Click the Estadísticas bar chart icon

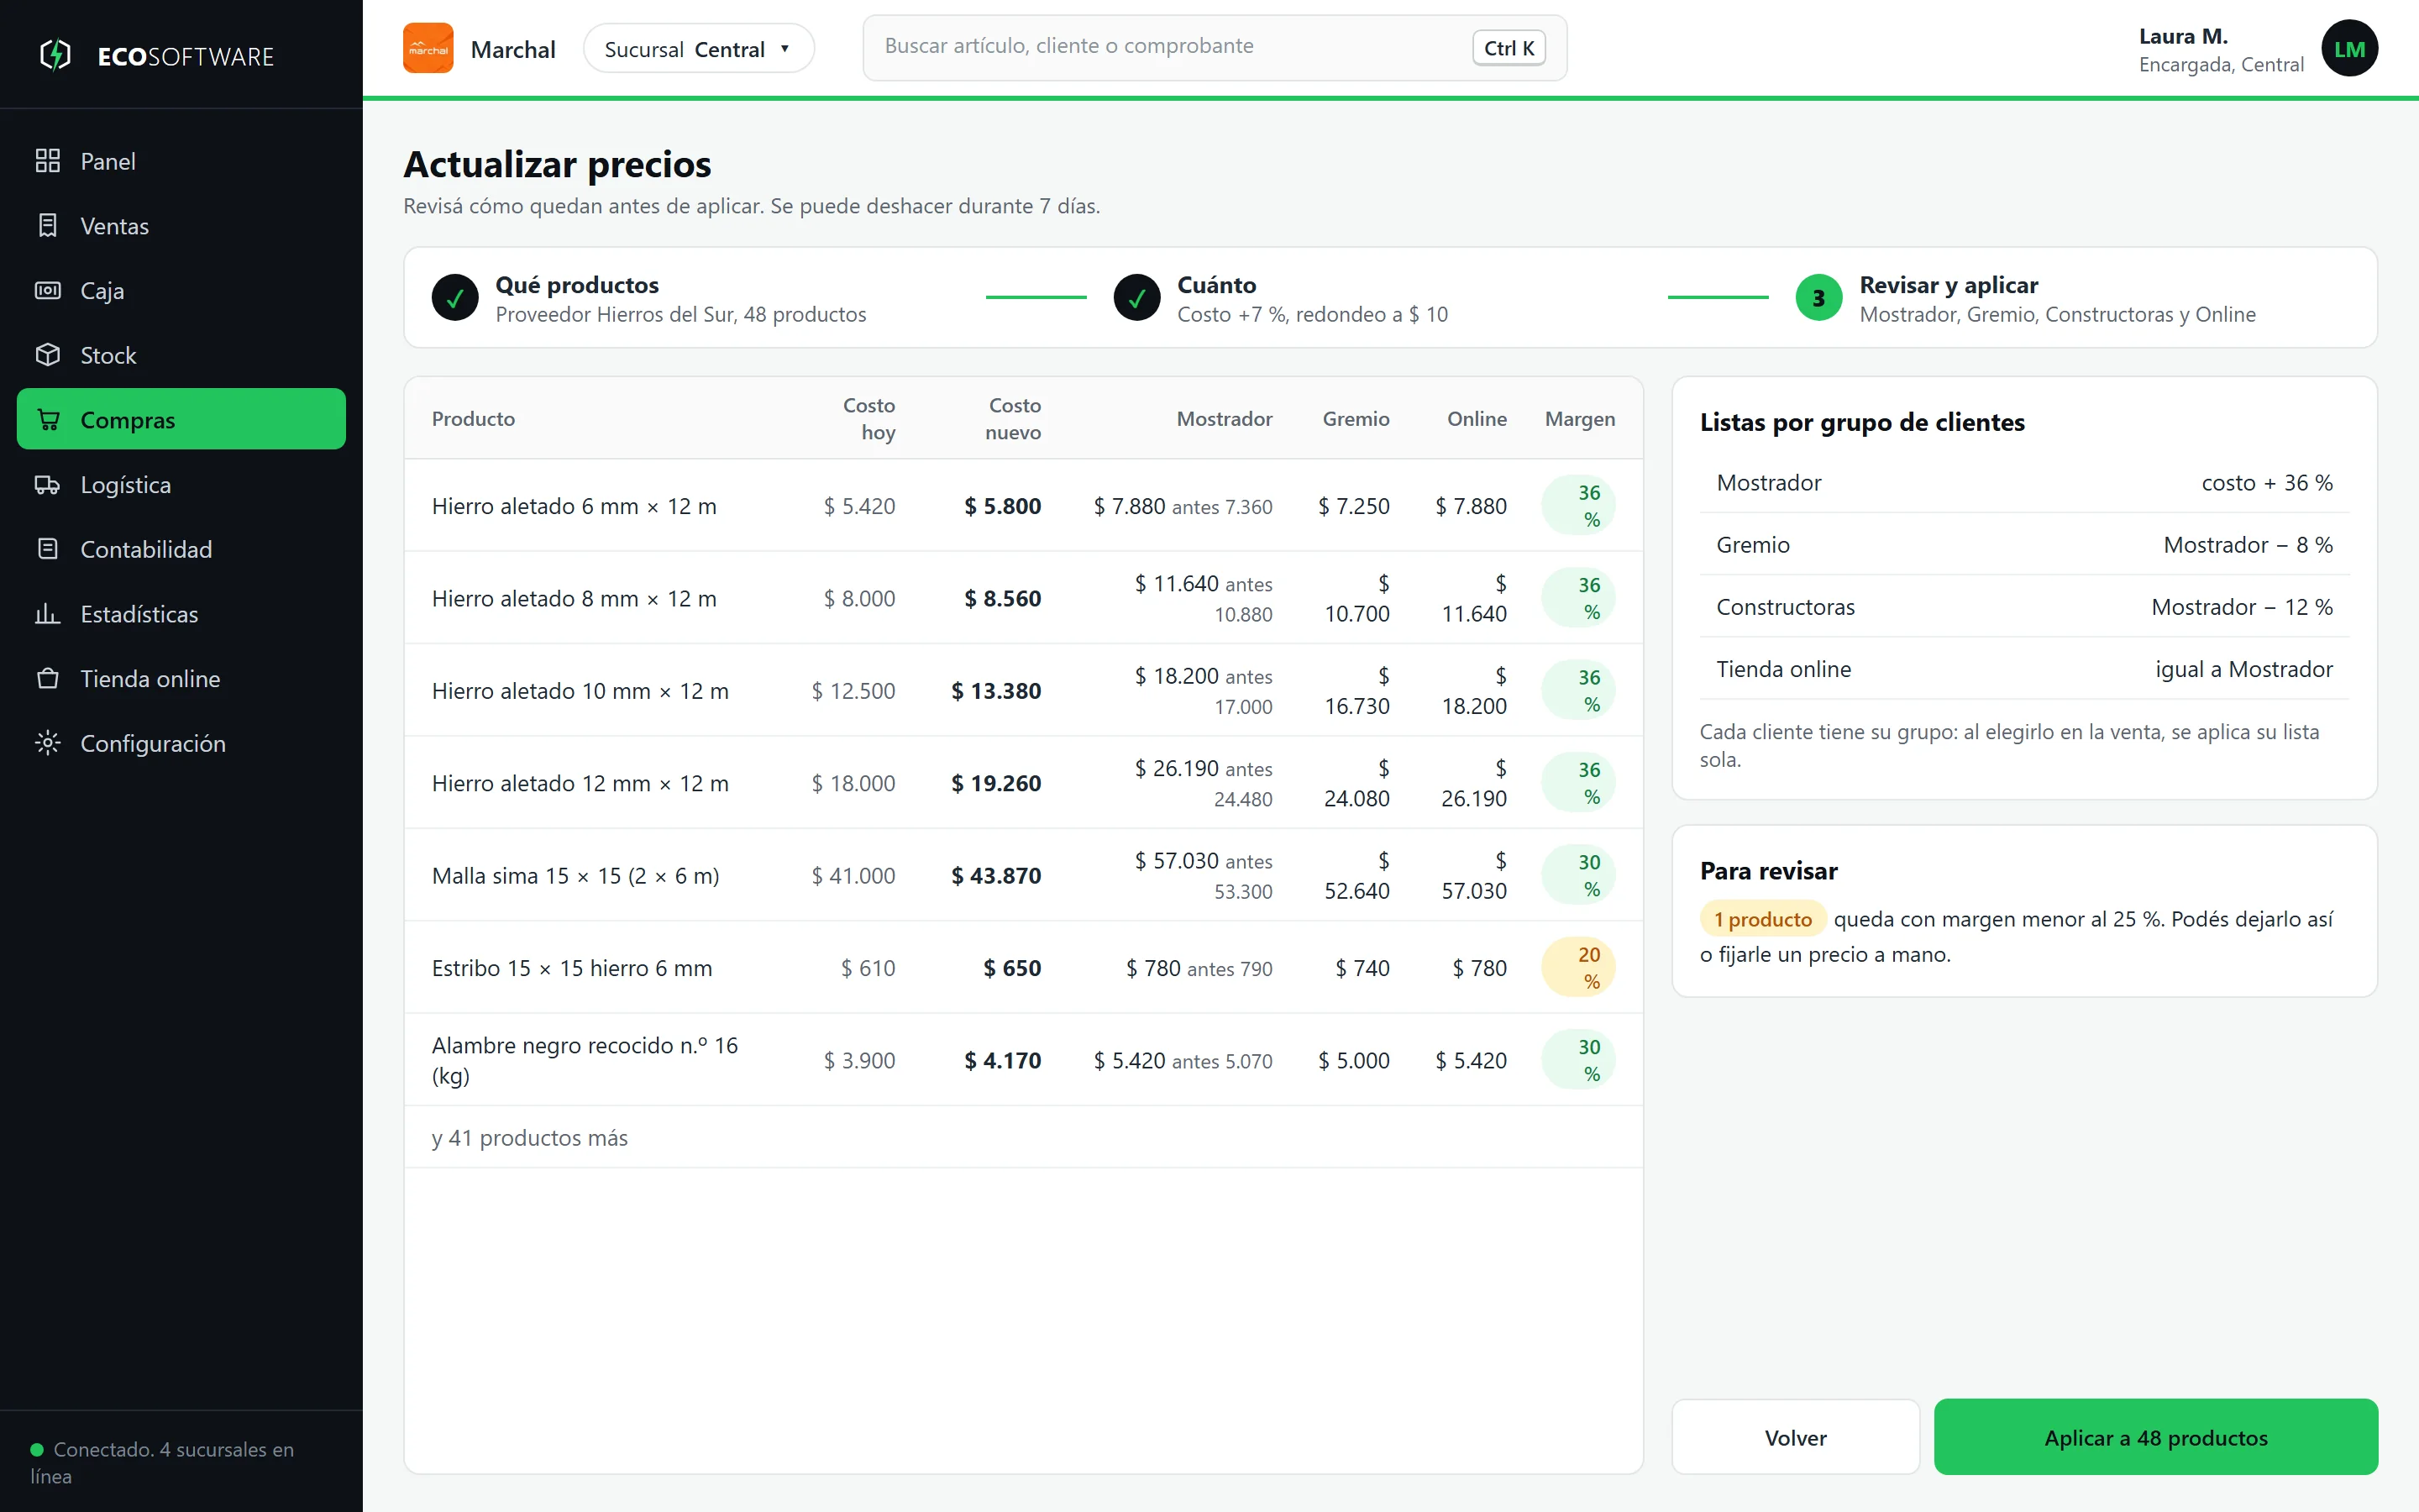(x=47, y=614)
